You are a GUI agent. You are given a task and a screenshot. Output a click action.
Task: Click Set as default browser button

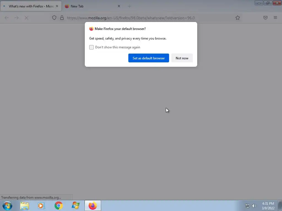148,58
